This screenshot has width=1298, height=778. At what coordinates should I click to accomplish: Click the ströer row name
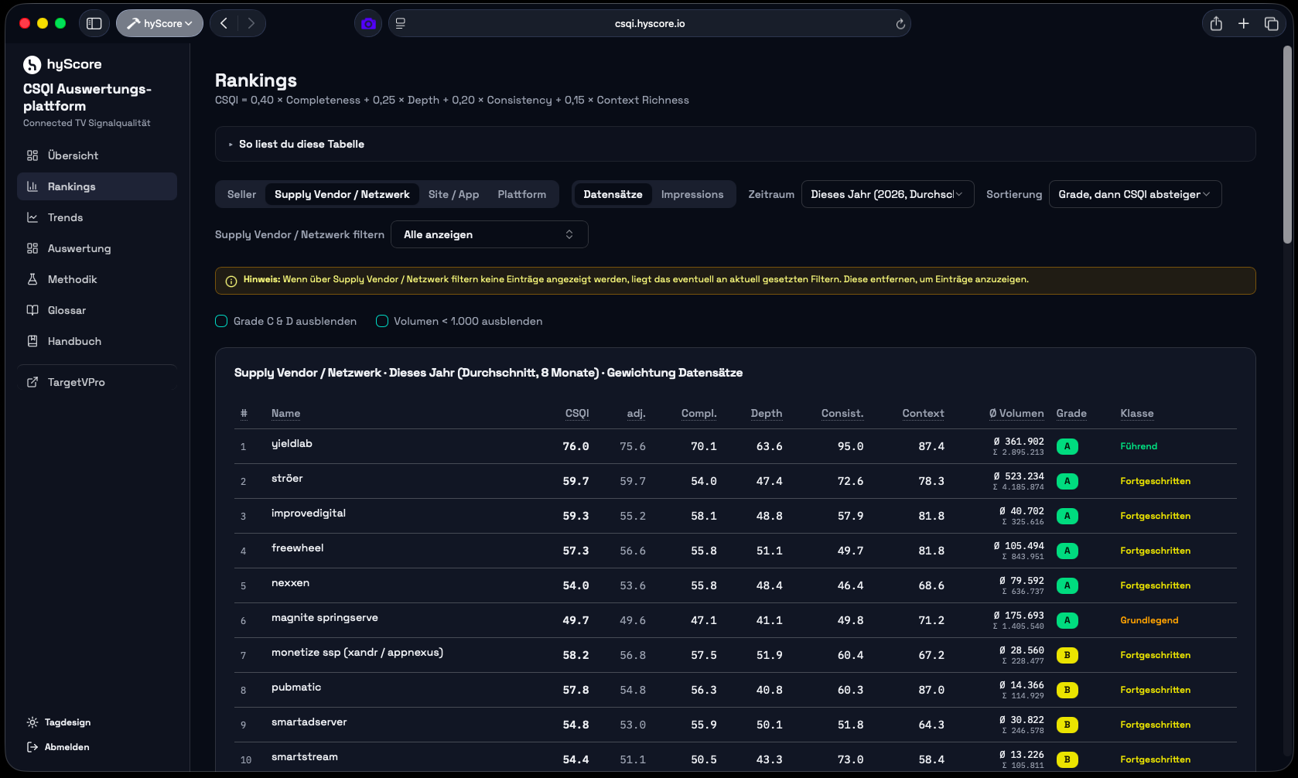[287, 478]
